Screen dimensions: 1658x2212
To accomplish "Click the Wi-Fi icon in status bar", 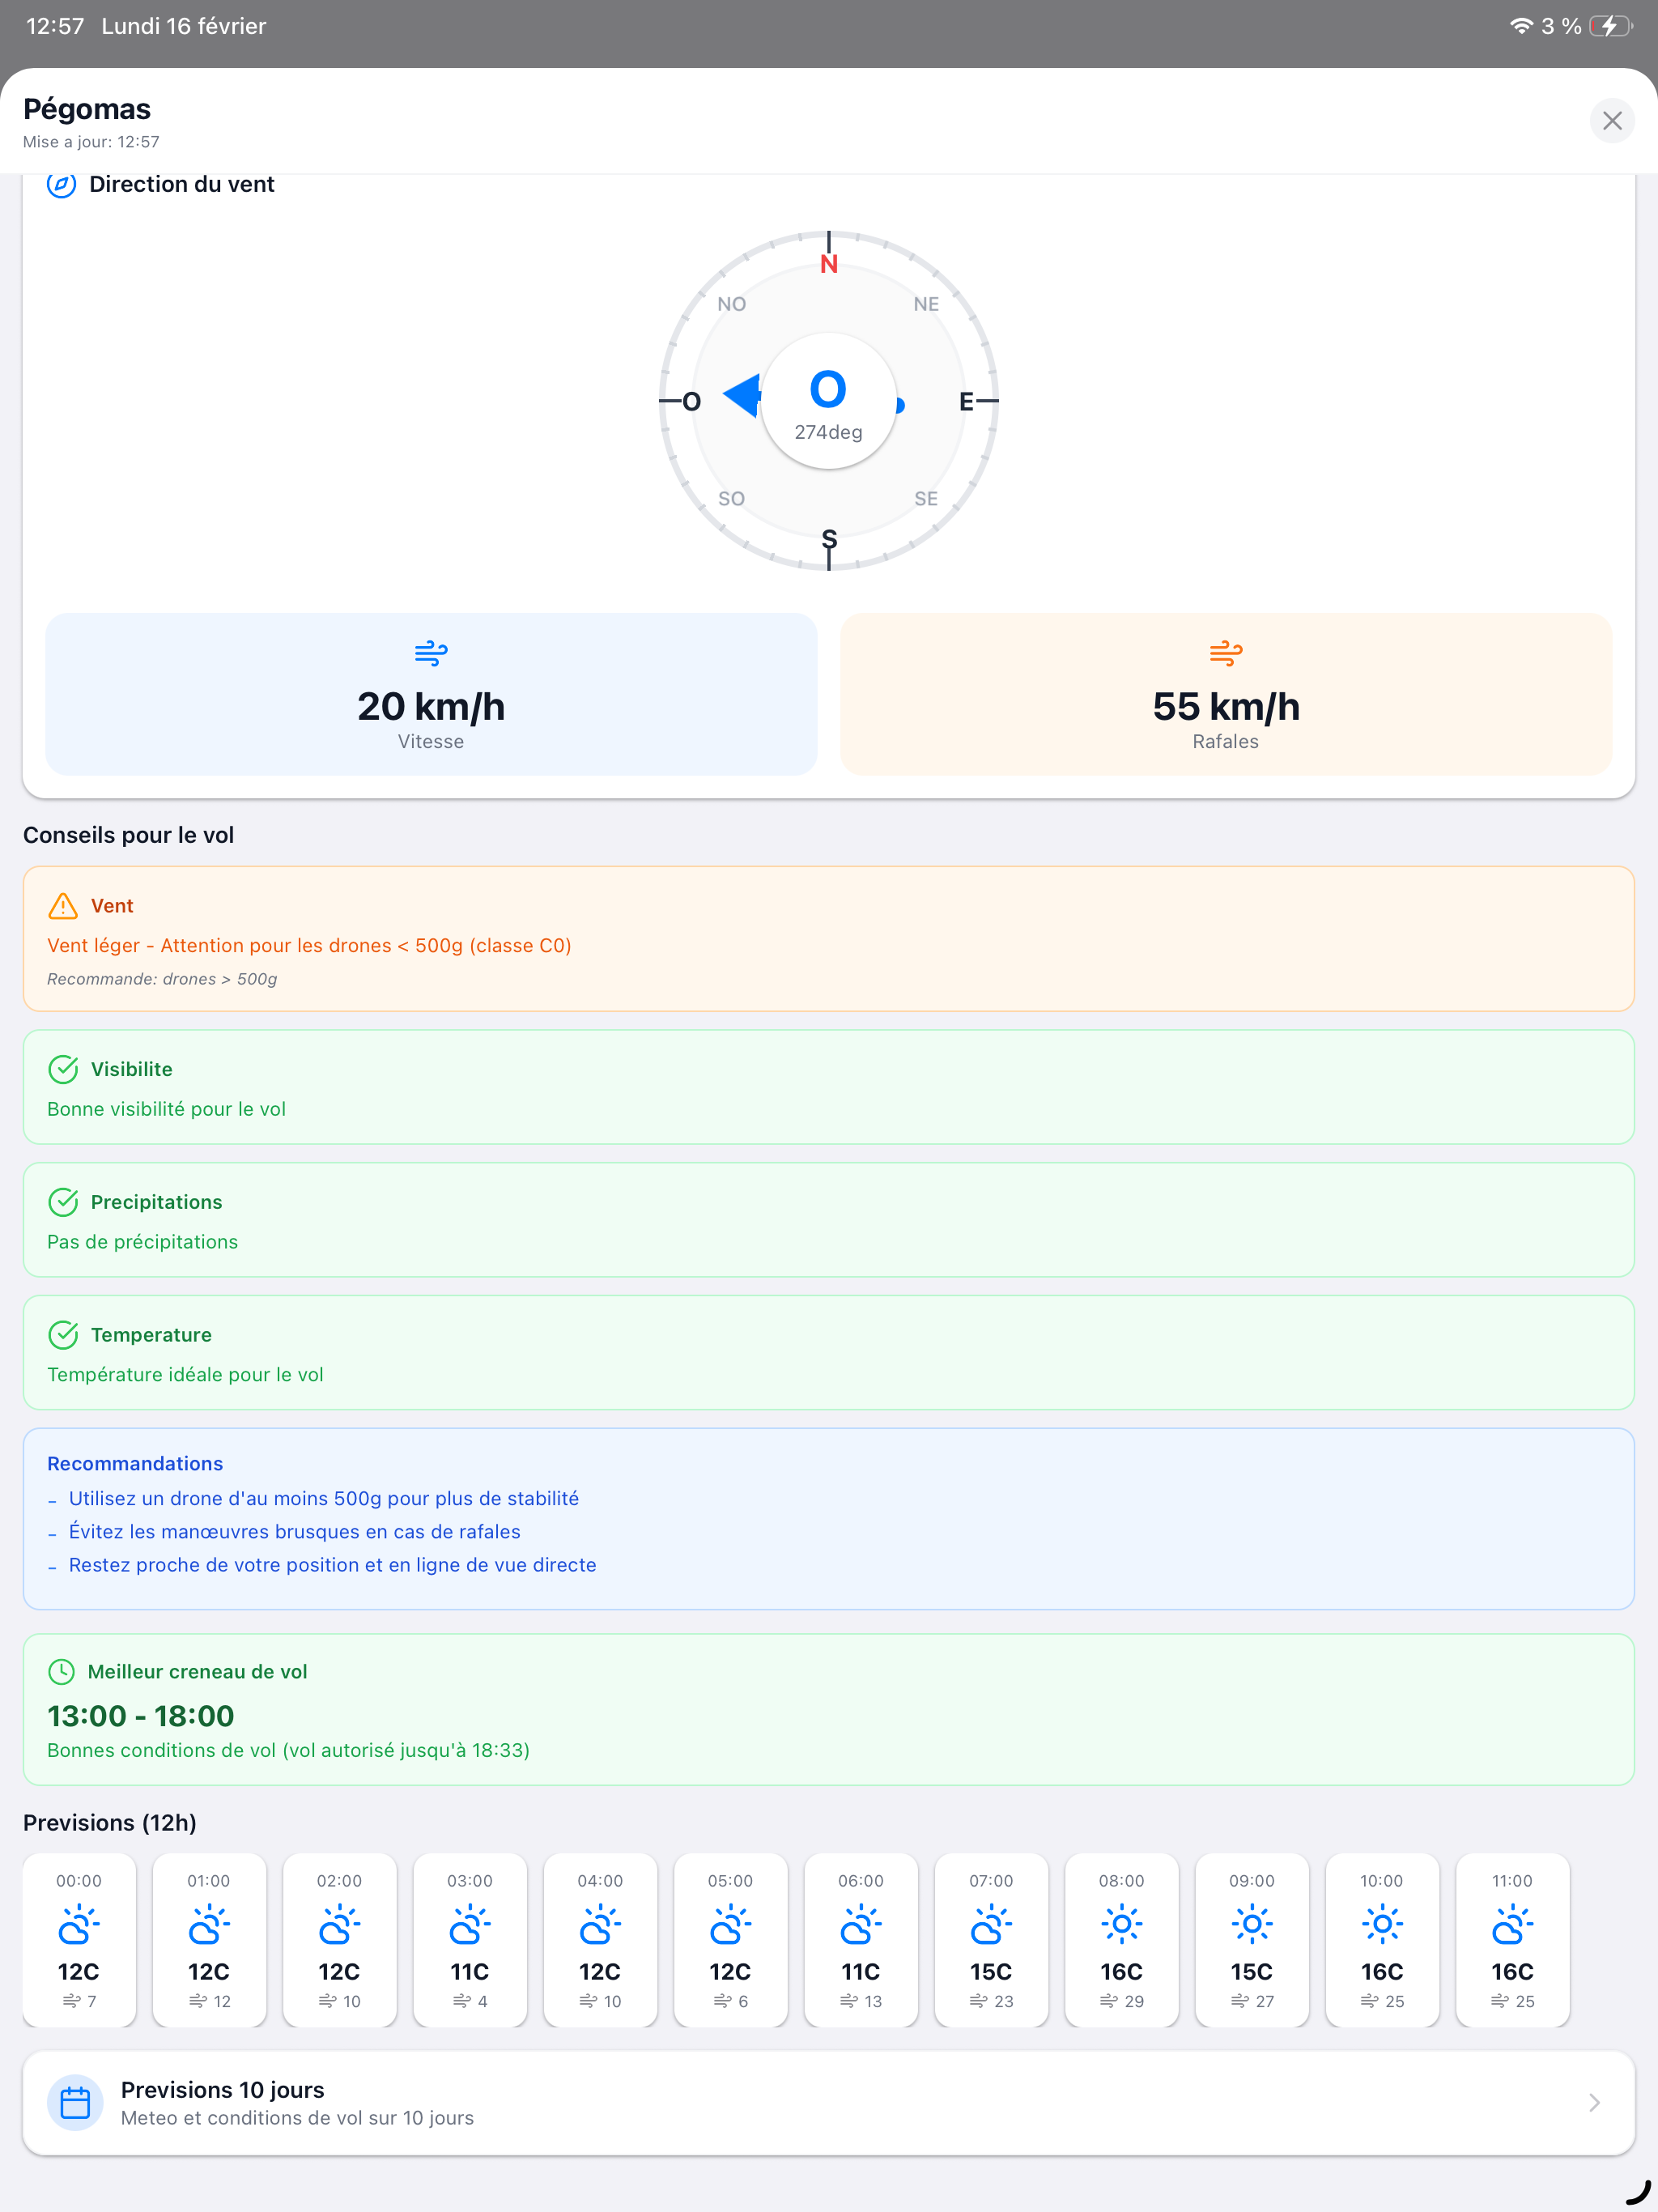I will tap(1520, 26).
